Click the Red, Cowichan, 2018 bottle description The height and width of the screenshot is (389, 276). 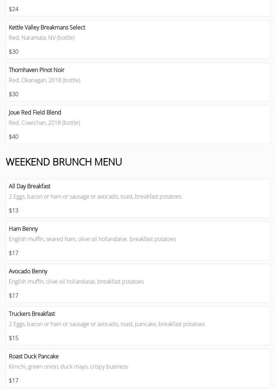[x=44, y=123]
